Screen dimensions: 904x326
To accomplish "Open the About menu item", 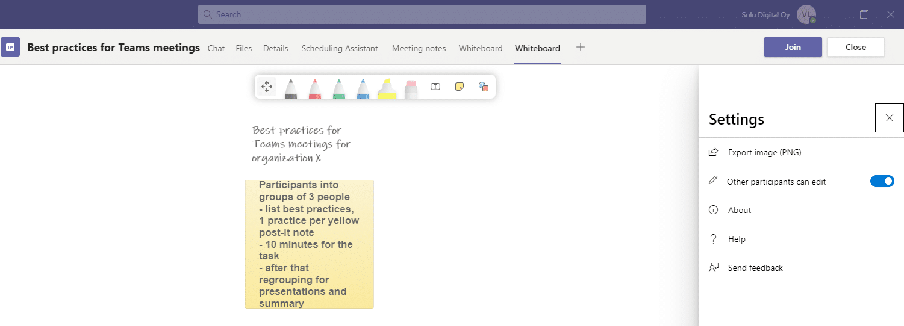I will tap(739, 210).
